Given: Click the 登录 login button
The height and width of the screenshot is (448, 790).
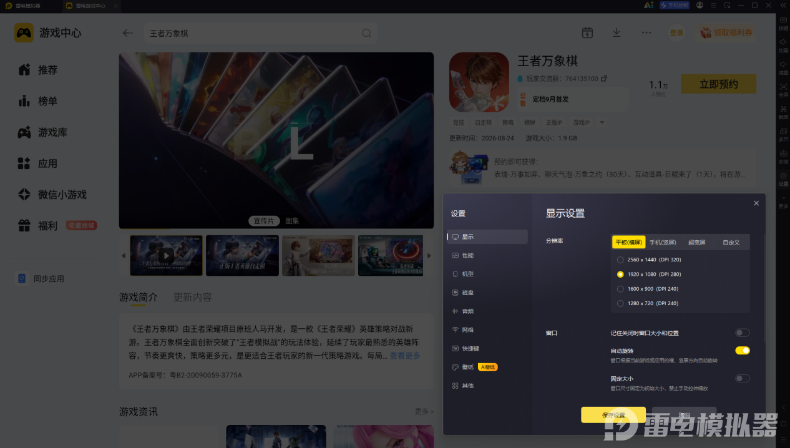Looking at the screenshot, I should pos(676,33).
